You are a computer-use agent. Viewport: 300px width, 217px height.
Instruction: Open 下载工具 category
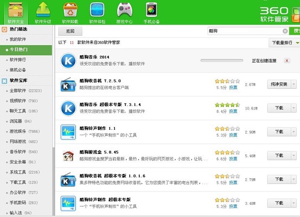[x=24, y=182]
